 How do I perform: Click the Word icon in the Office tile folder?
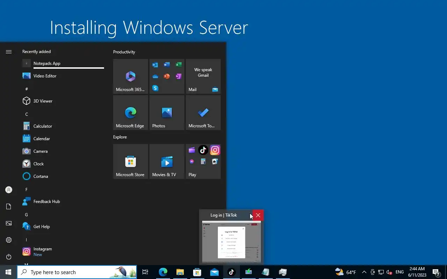tap(167, 65)
